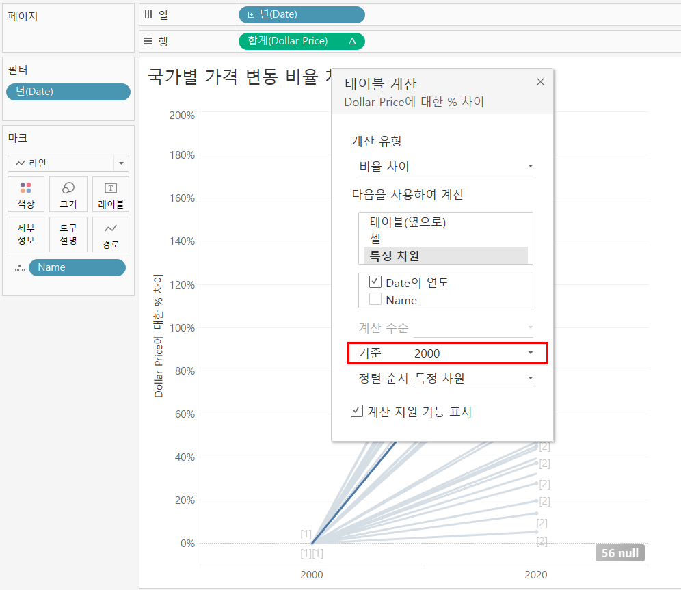Open the 계산 유형 비율 차이 dropdown
The image size is (681, 590).
tap(446, 166)
